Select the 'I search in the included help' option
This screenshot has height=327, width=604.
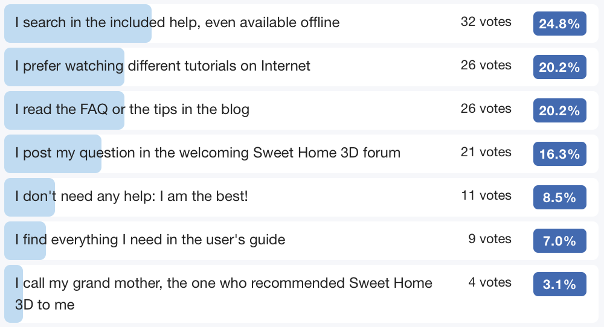pyautogui.click(x=177, y=23)
